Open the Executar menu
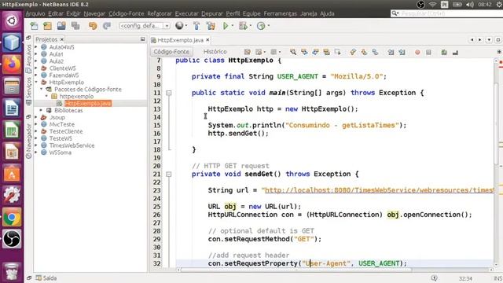The height and width of the screenshot is (283, 503). pos(187,13)
